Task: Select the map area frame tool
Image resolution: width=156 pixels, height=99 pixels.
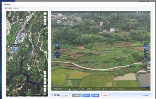Action: pos(45,24)
